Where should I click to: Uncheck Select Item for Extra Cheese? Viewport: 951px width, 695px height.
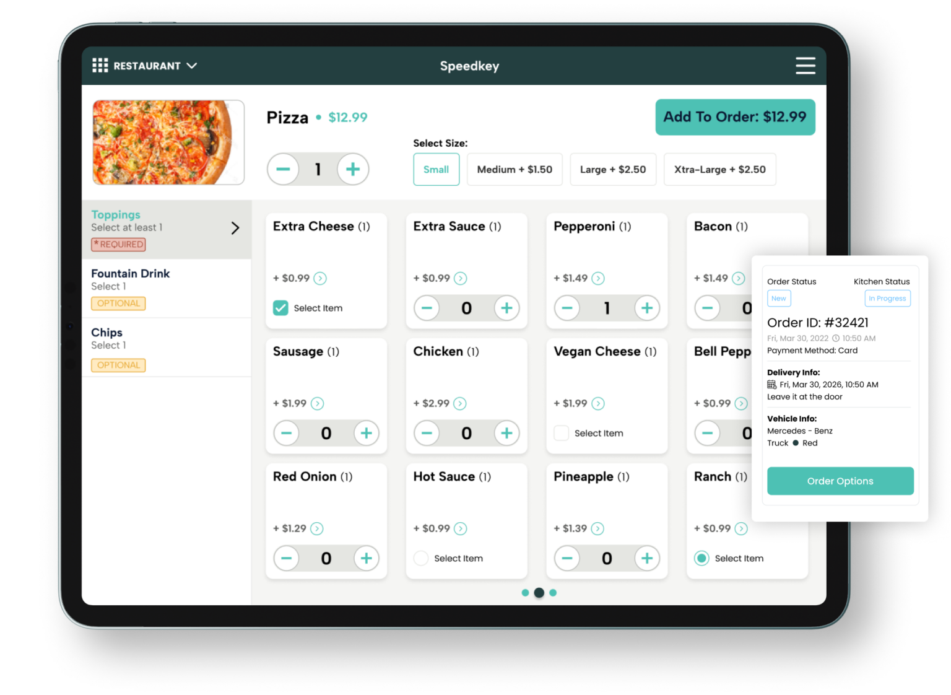280,307
